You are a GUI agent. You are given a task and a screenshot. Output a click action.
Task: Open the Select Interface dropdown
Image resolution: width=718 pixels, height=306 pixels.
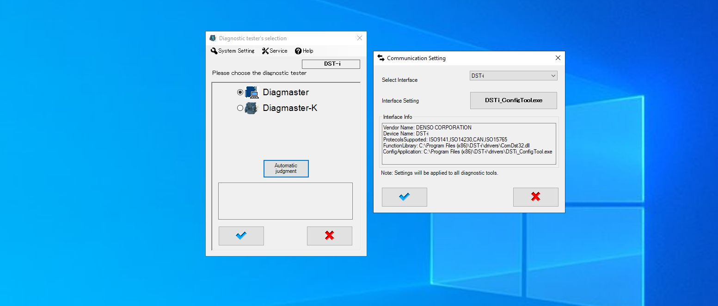(513, 75)
